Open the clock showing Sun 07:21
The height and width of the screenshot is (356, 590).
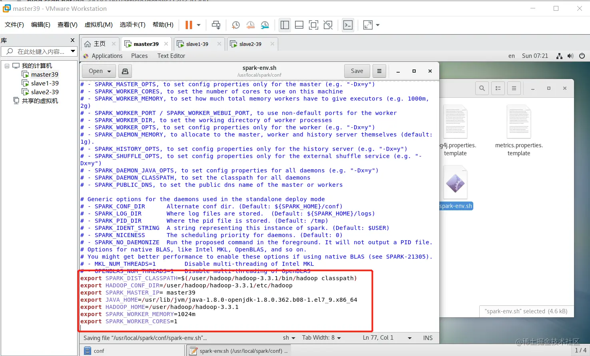(x=535, y=56)
